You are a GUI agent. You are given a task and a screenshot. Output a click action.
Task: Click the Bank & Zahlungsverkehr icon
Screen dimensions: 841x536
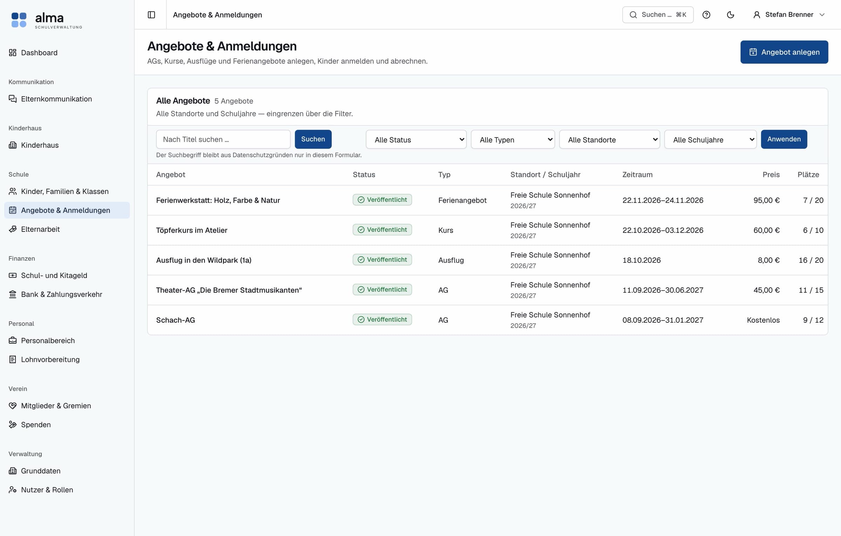[13, 294]
